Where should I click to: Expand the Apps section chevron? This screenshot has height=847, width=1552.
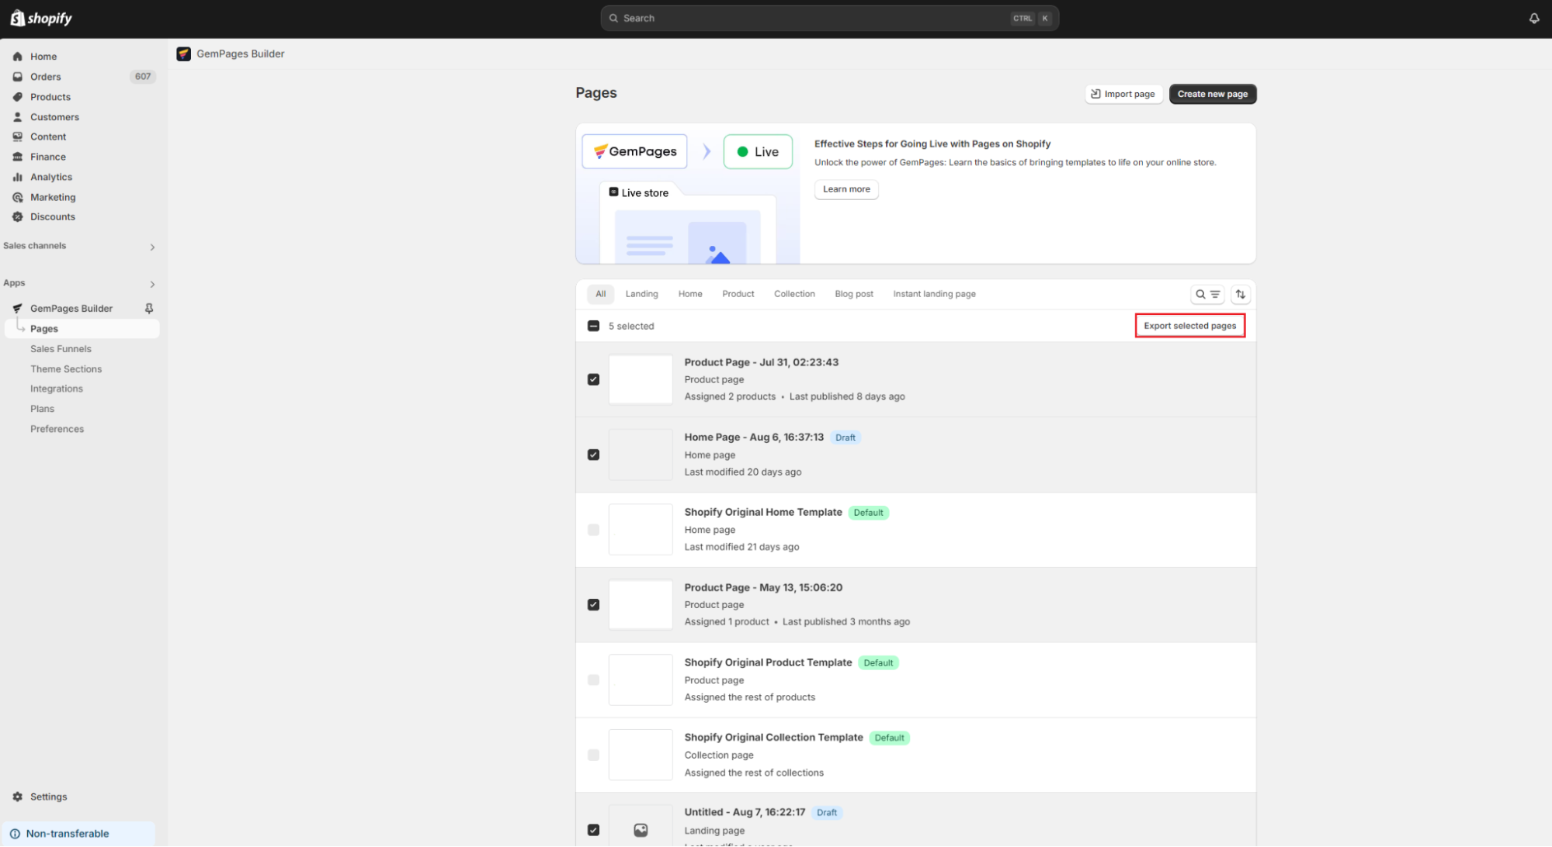tap(152, 284)
